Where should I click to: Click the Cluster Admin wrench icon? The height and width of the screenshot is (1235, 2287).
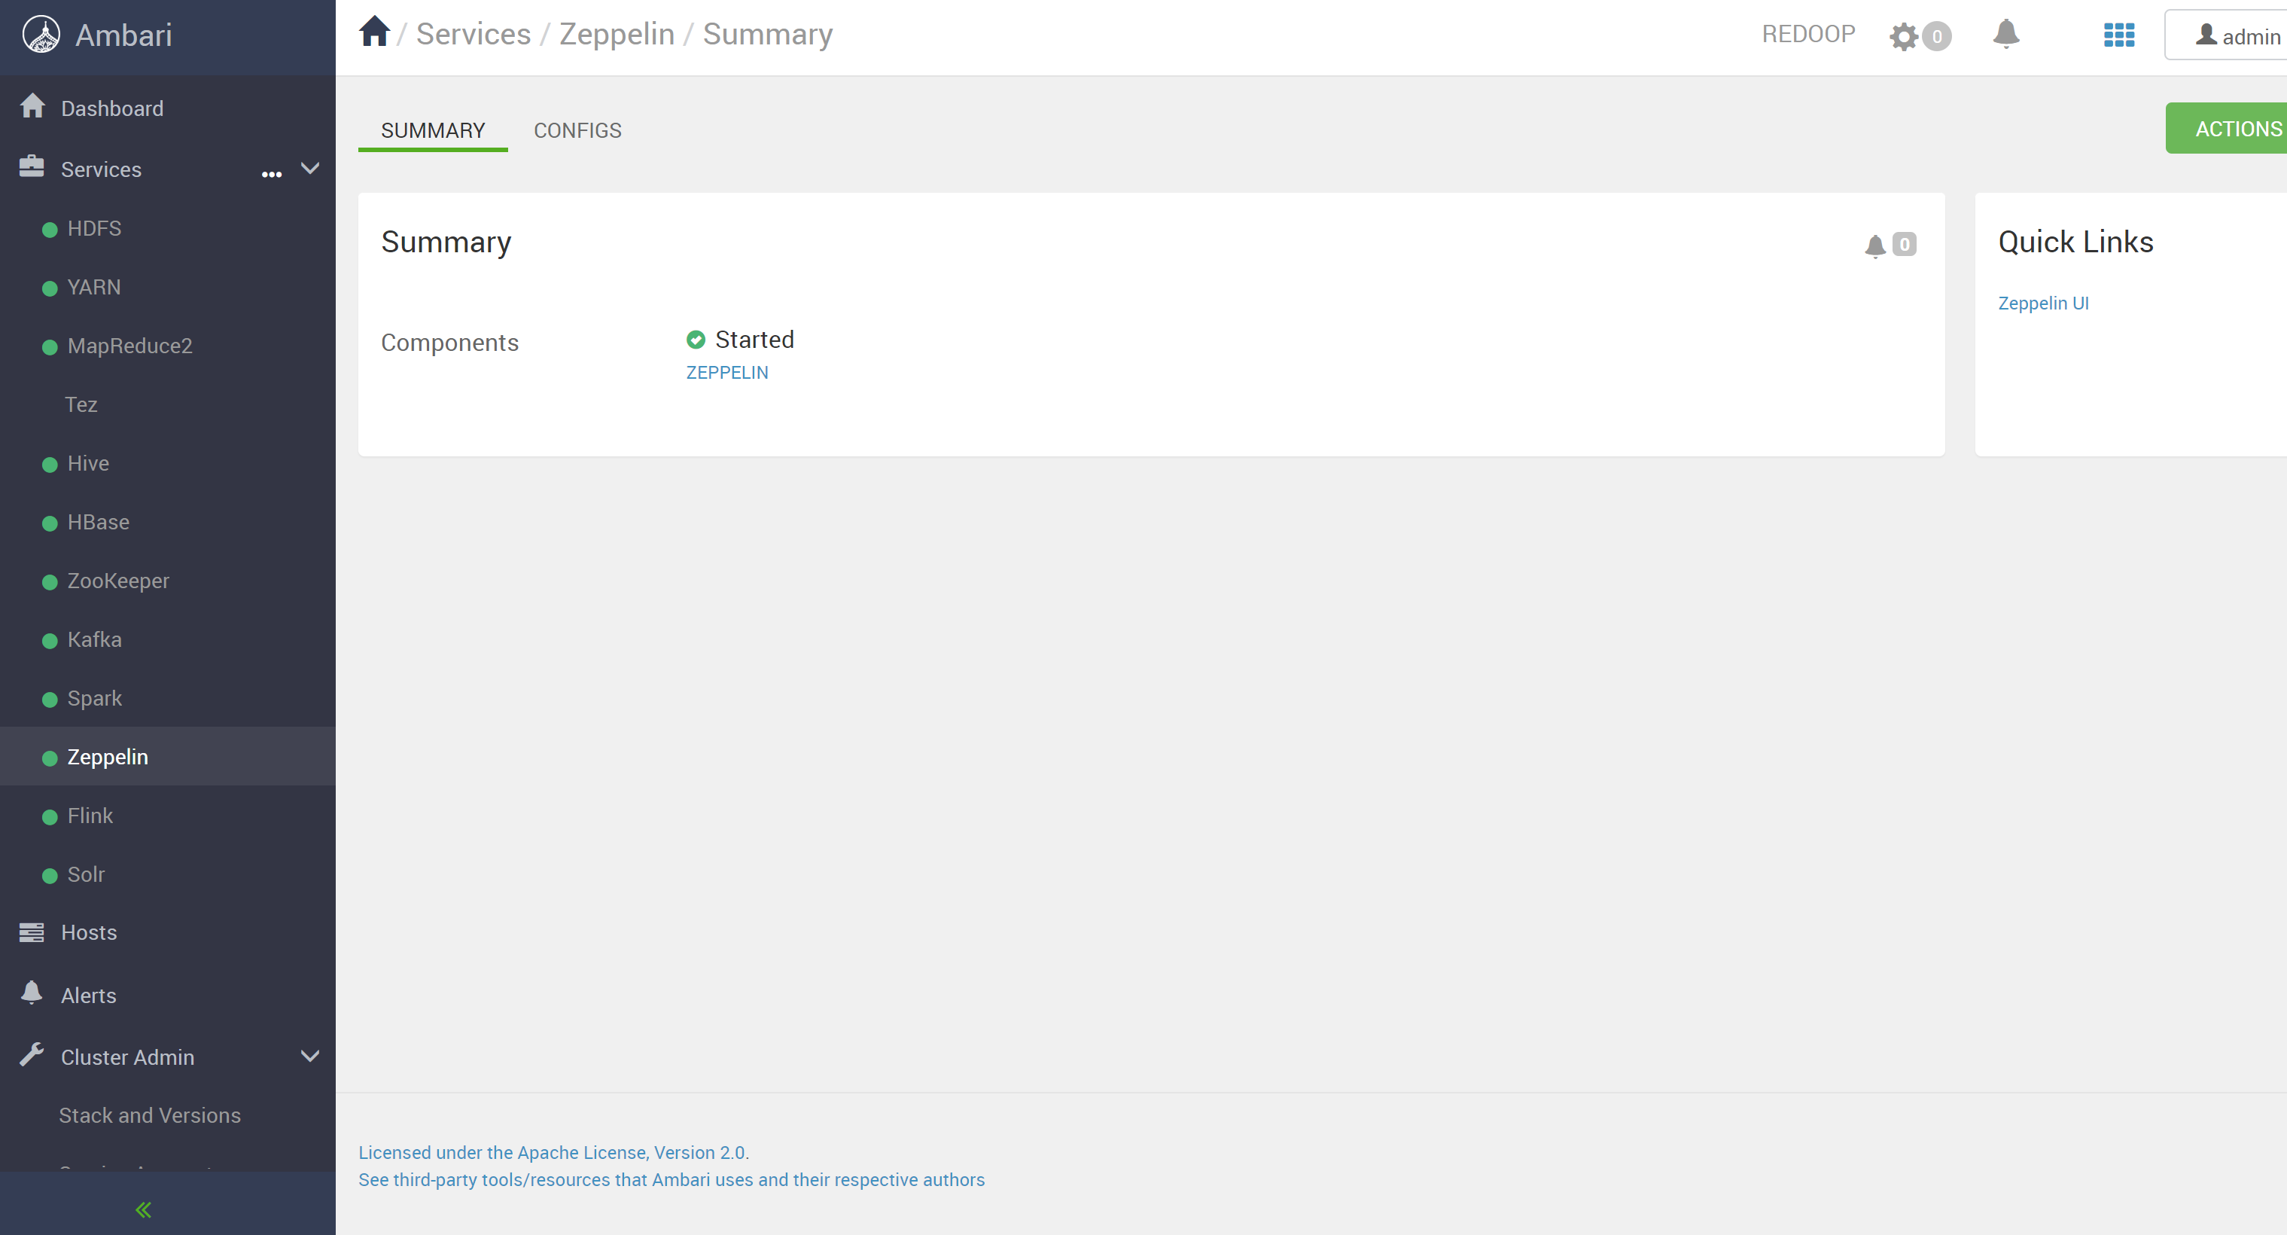(x=31, y=1055)
